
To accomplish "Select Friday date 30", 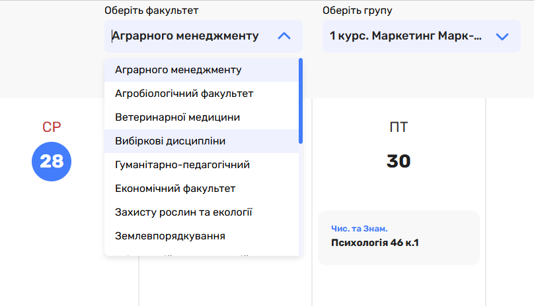I will click(x=399, y=162).
